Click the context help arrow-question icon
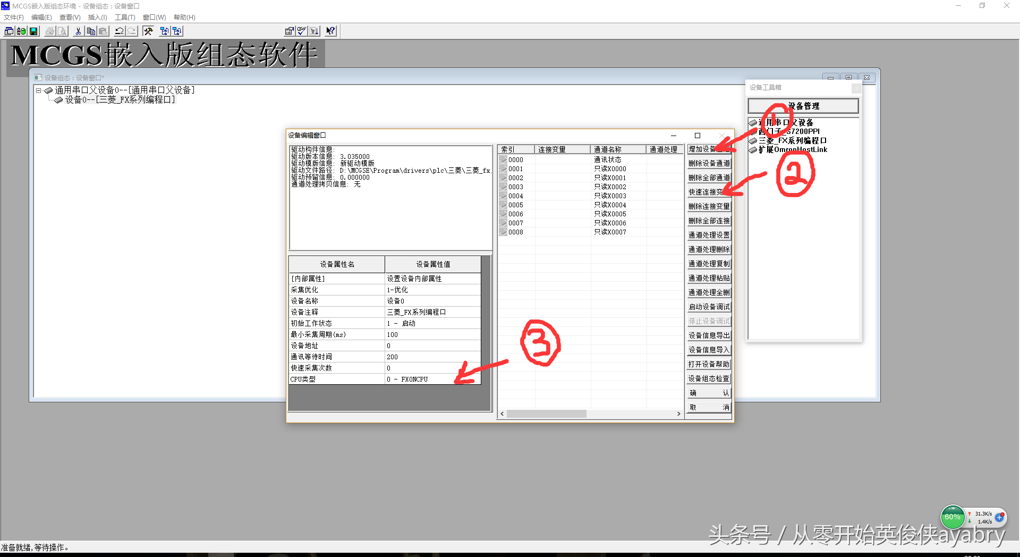The height and width of the screenshot is (557, 1020). 330,31
